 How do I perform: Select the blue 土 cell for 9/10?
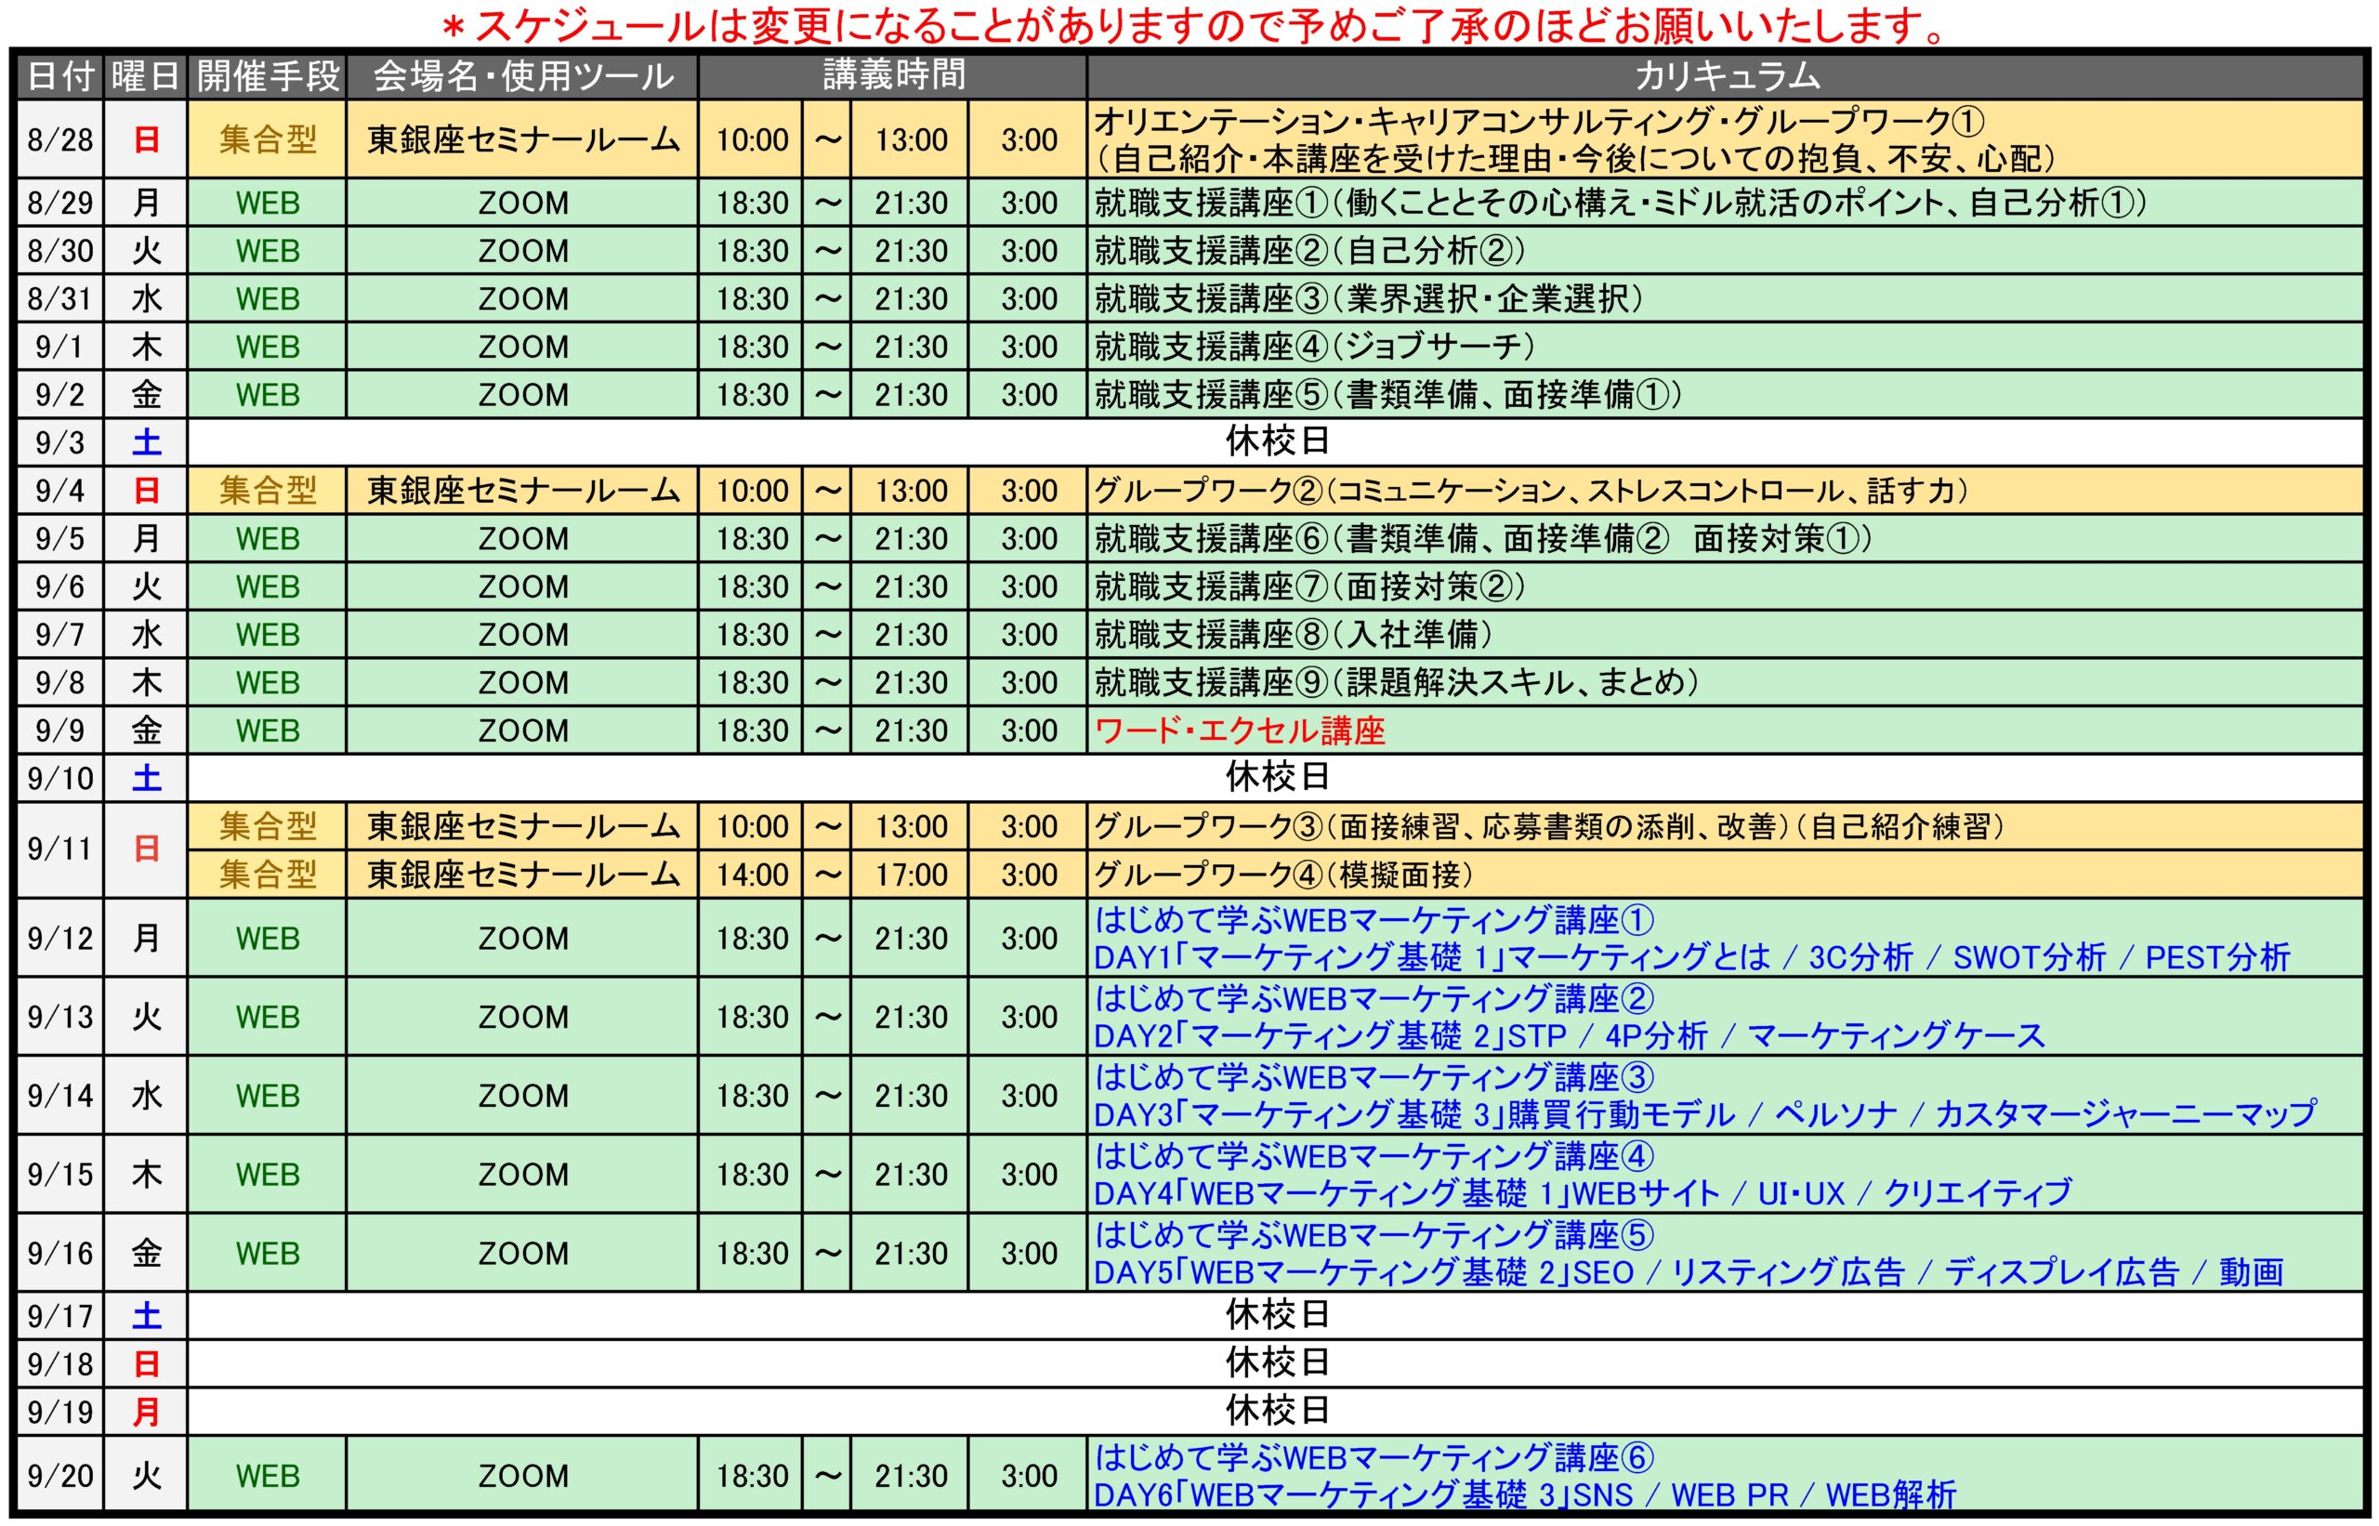146,778
